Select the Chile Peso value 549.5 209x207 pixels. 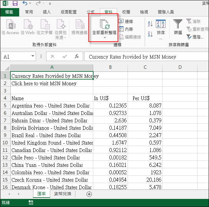tap(145, 158)
